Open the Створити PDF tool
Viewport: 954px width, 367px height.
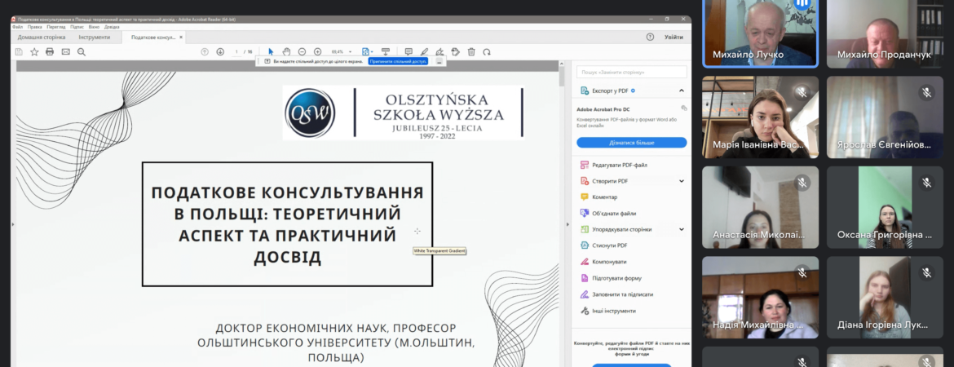coord(603,181)
